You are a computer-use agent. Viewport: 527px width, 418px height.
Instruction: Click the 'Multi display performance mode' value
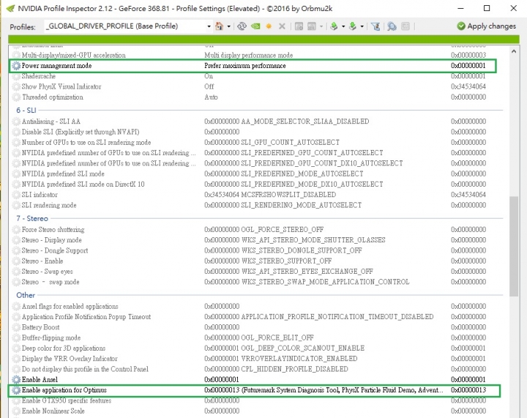click(x=248, y=55)
